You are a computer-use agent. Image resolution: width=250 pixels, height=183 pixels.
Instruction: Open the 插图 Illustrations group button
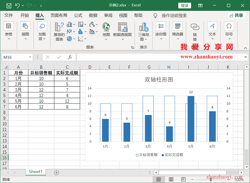coord(25,31)
